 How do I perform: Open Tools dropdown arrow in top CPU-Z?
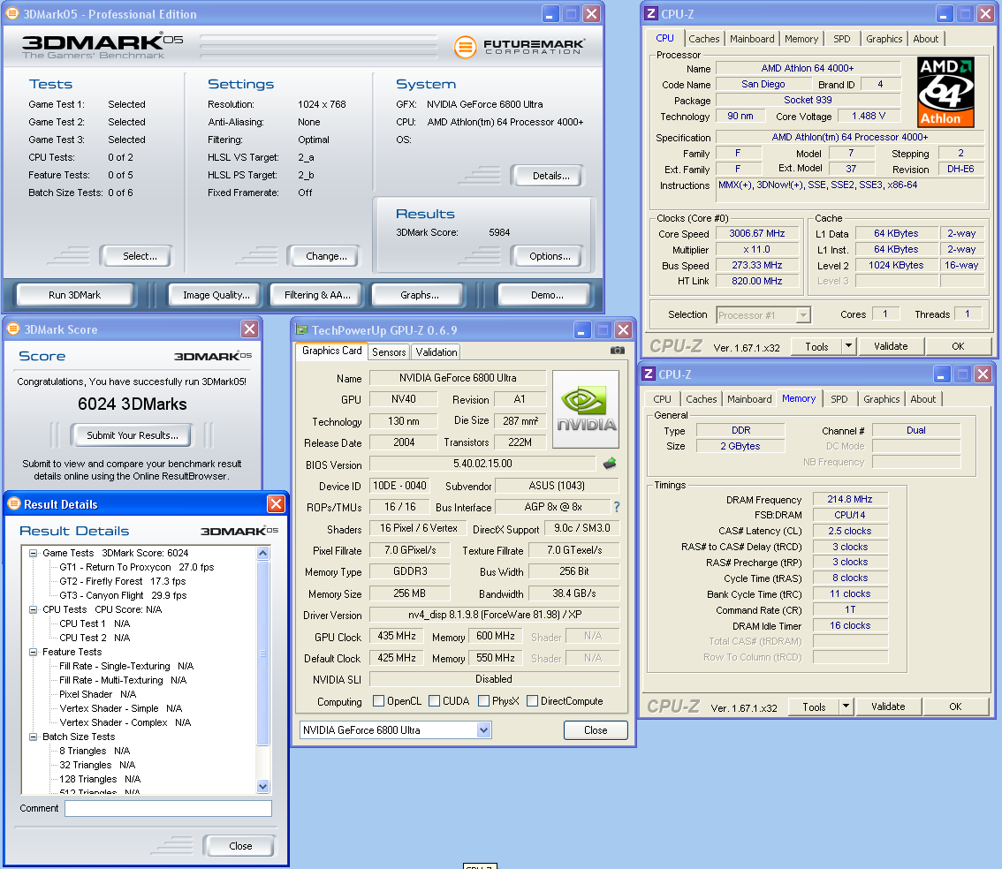848,346
